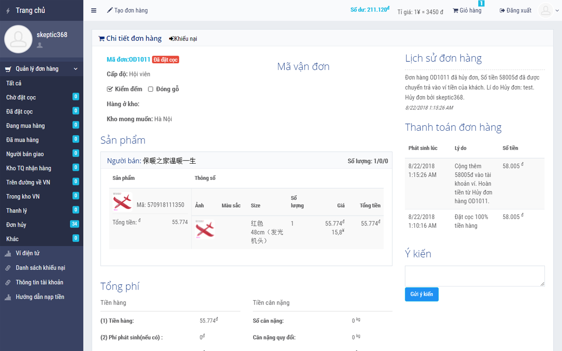Click the link icon beside Danh sách khiếu nại
The height and width of the screenshot is (351, 562).
coord(8,268)
